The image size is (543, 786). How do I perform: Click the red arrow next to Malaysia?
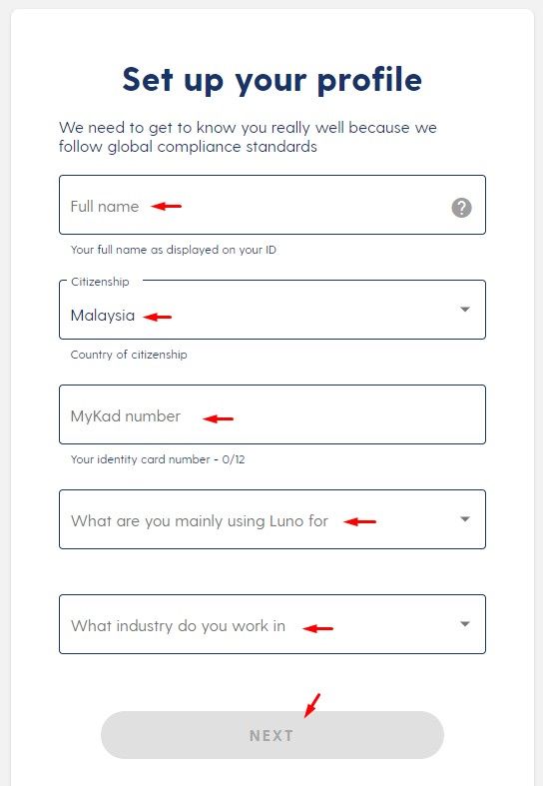158,317
